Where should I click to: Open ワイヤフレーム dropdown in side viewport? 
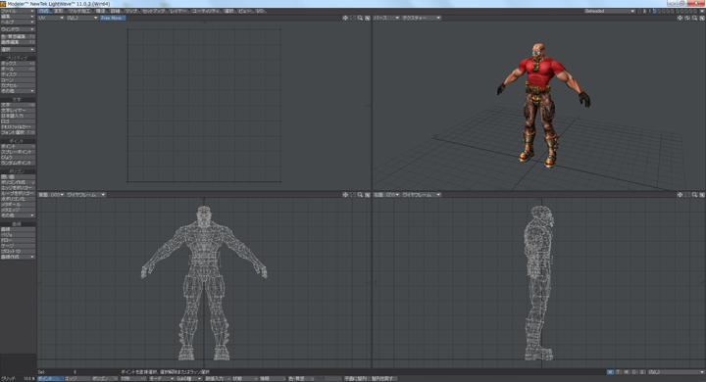coord(421,195)
